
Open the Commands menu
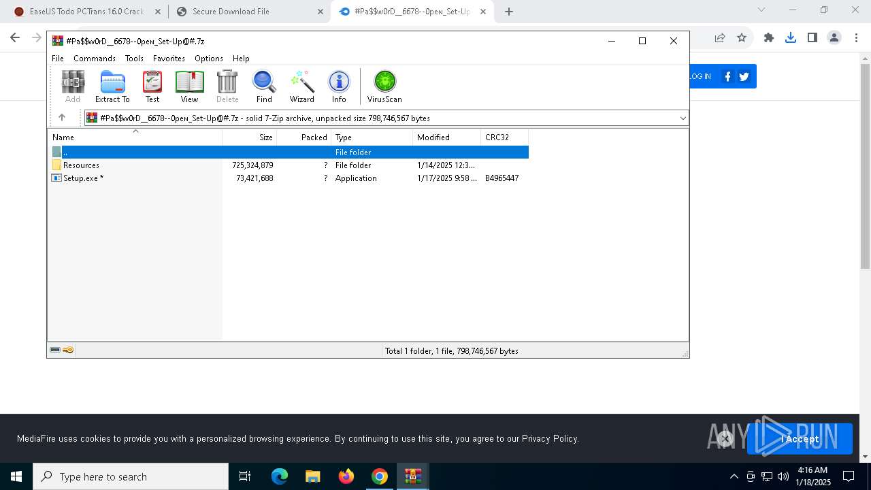(x=95, y=59)
